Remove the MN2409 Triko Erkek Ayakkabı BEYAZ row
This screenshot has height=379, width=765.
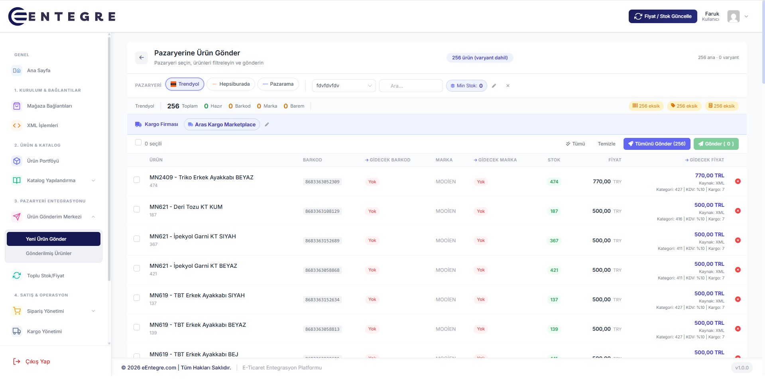[x=738, y=181]
